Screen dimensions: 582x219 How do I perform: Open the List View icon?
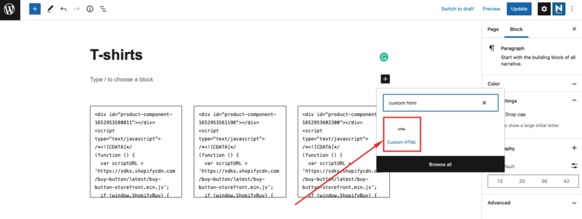tap(103, 9)
